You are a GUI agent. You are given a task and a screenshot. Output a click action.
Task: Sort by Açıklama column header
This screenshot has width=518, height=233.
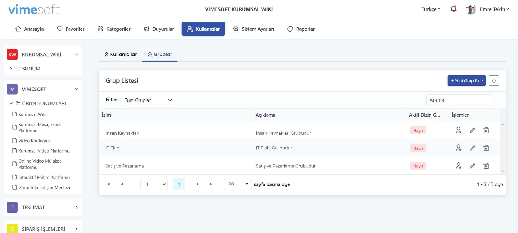point(328,115)
